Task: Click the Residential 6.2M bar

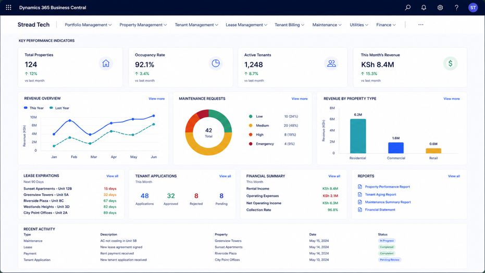Action: pyautogui.click(x=358, y=136)
